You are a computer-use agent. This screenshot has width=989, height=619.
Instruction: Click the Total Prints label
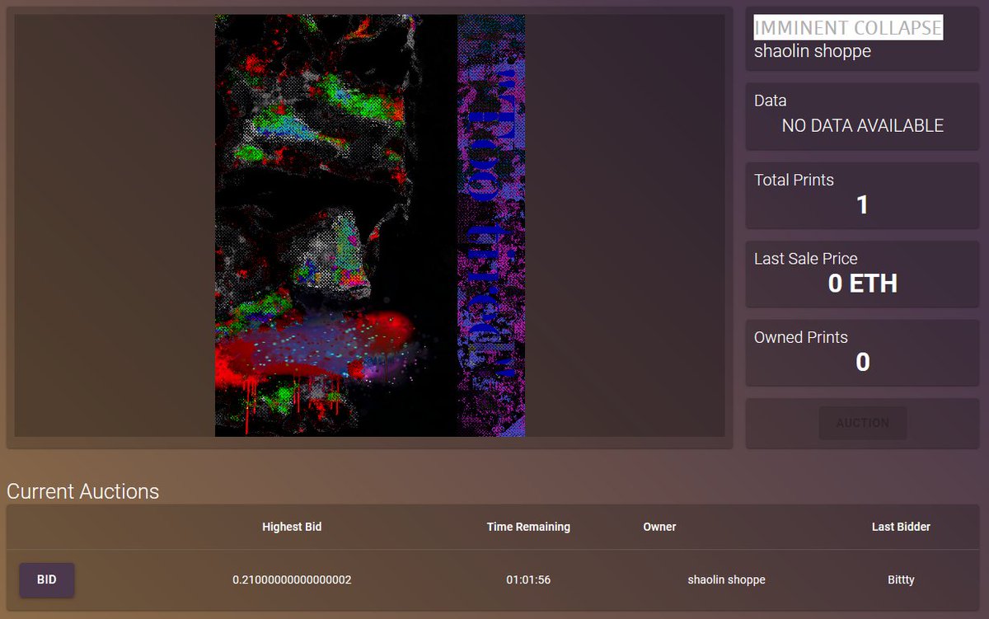(794, 180)
